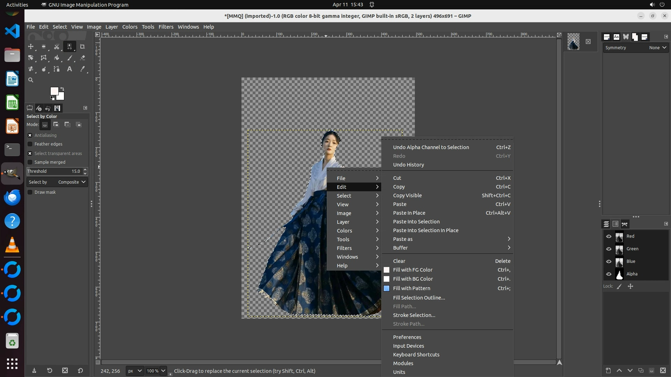
Task: Click Copy Visible in Edit menu
Action: [407, 195]
